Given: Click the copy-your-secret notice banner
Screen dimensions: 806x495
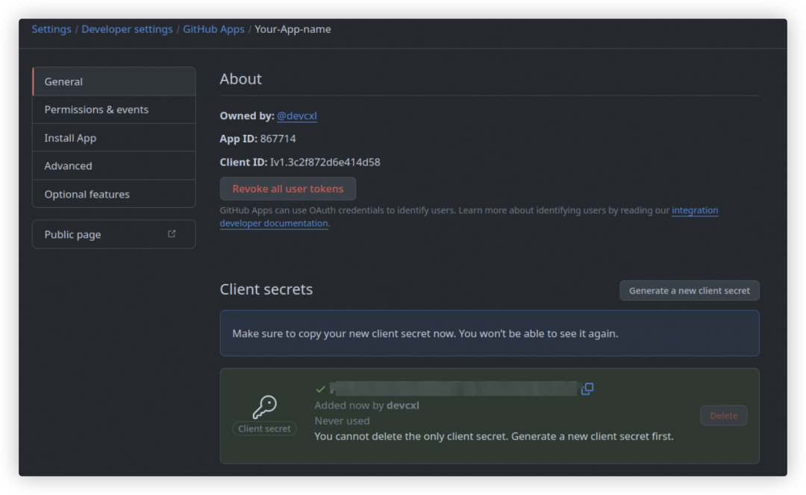Looking at the screenshot, I should point(490,333).
